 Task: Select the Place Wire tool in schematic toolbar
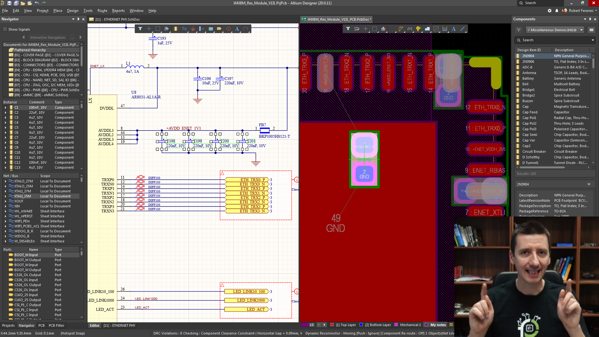[184, 29]
